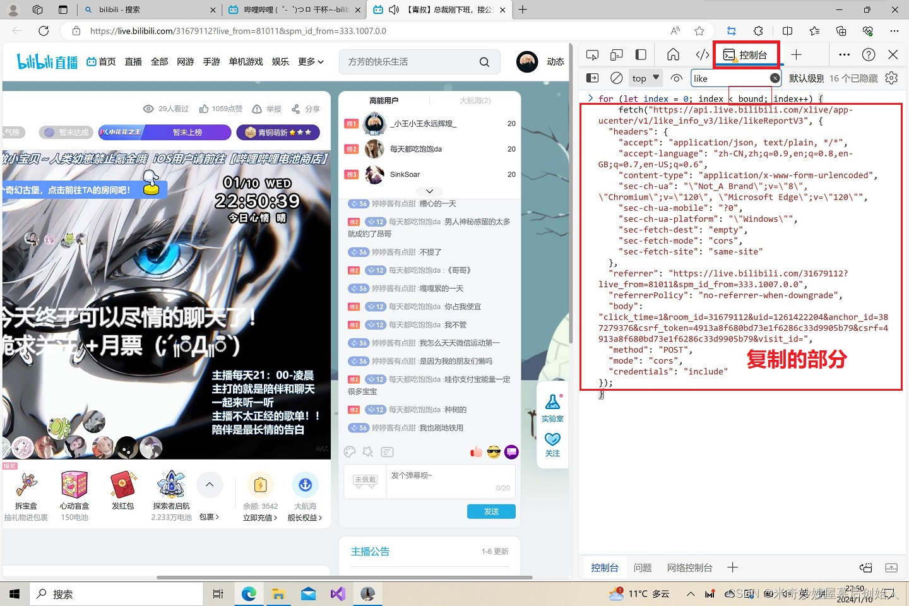
Task: Open File Explorer on taskbar
Action: pos(278,594)
